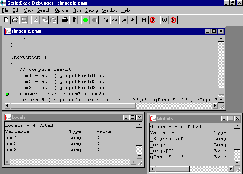
Task: Click the Locals window title icon
Action: click(x=8, y=117)
